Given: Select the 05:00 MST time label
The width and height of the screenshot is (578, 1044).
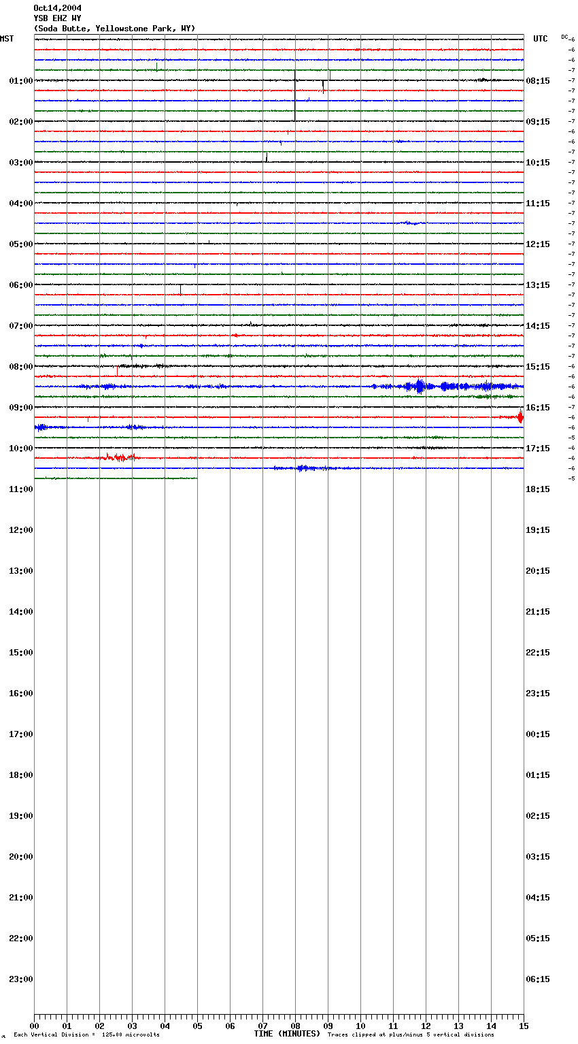Looking at the screenshot, I should (21, 244).
